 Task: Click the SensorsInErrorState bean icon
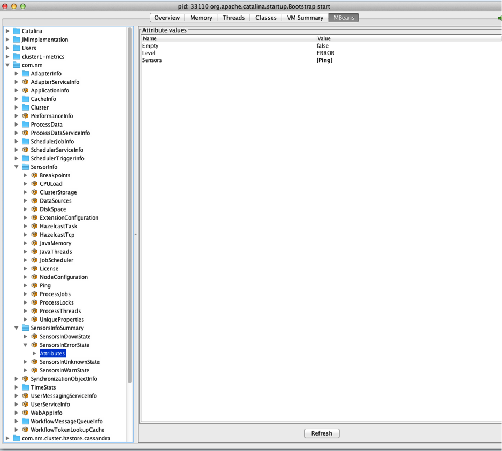(34, 345)
